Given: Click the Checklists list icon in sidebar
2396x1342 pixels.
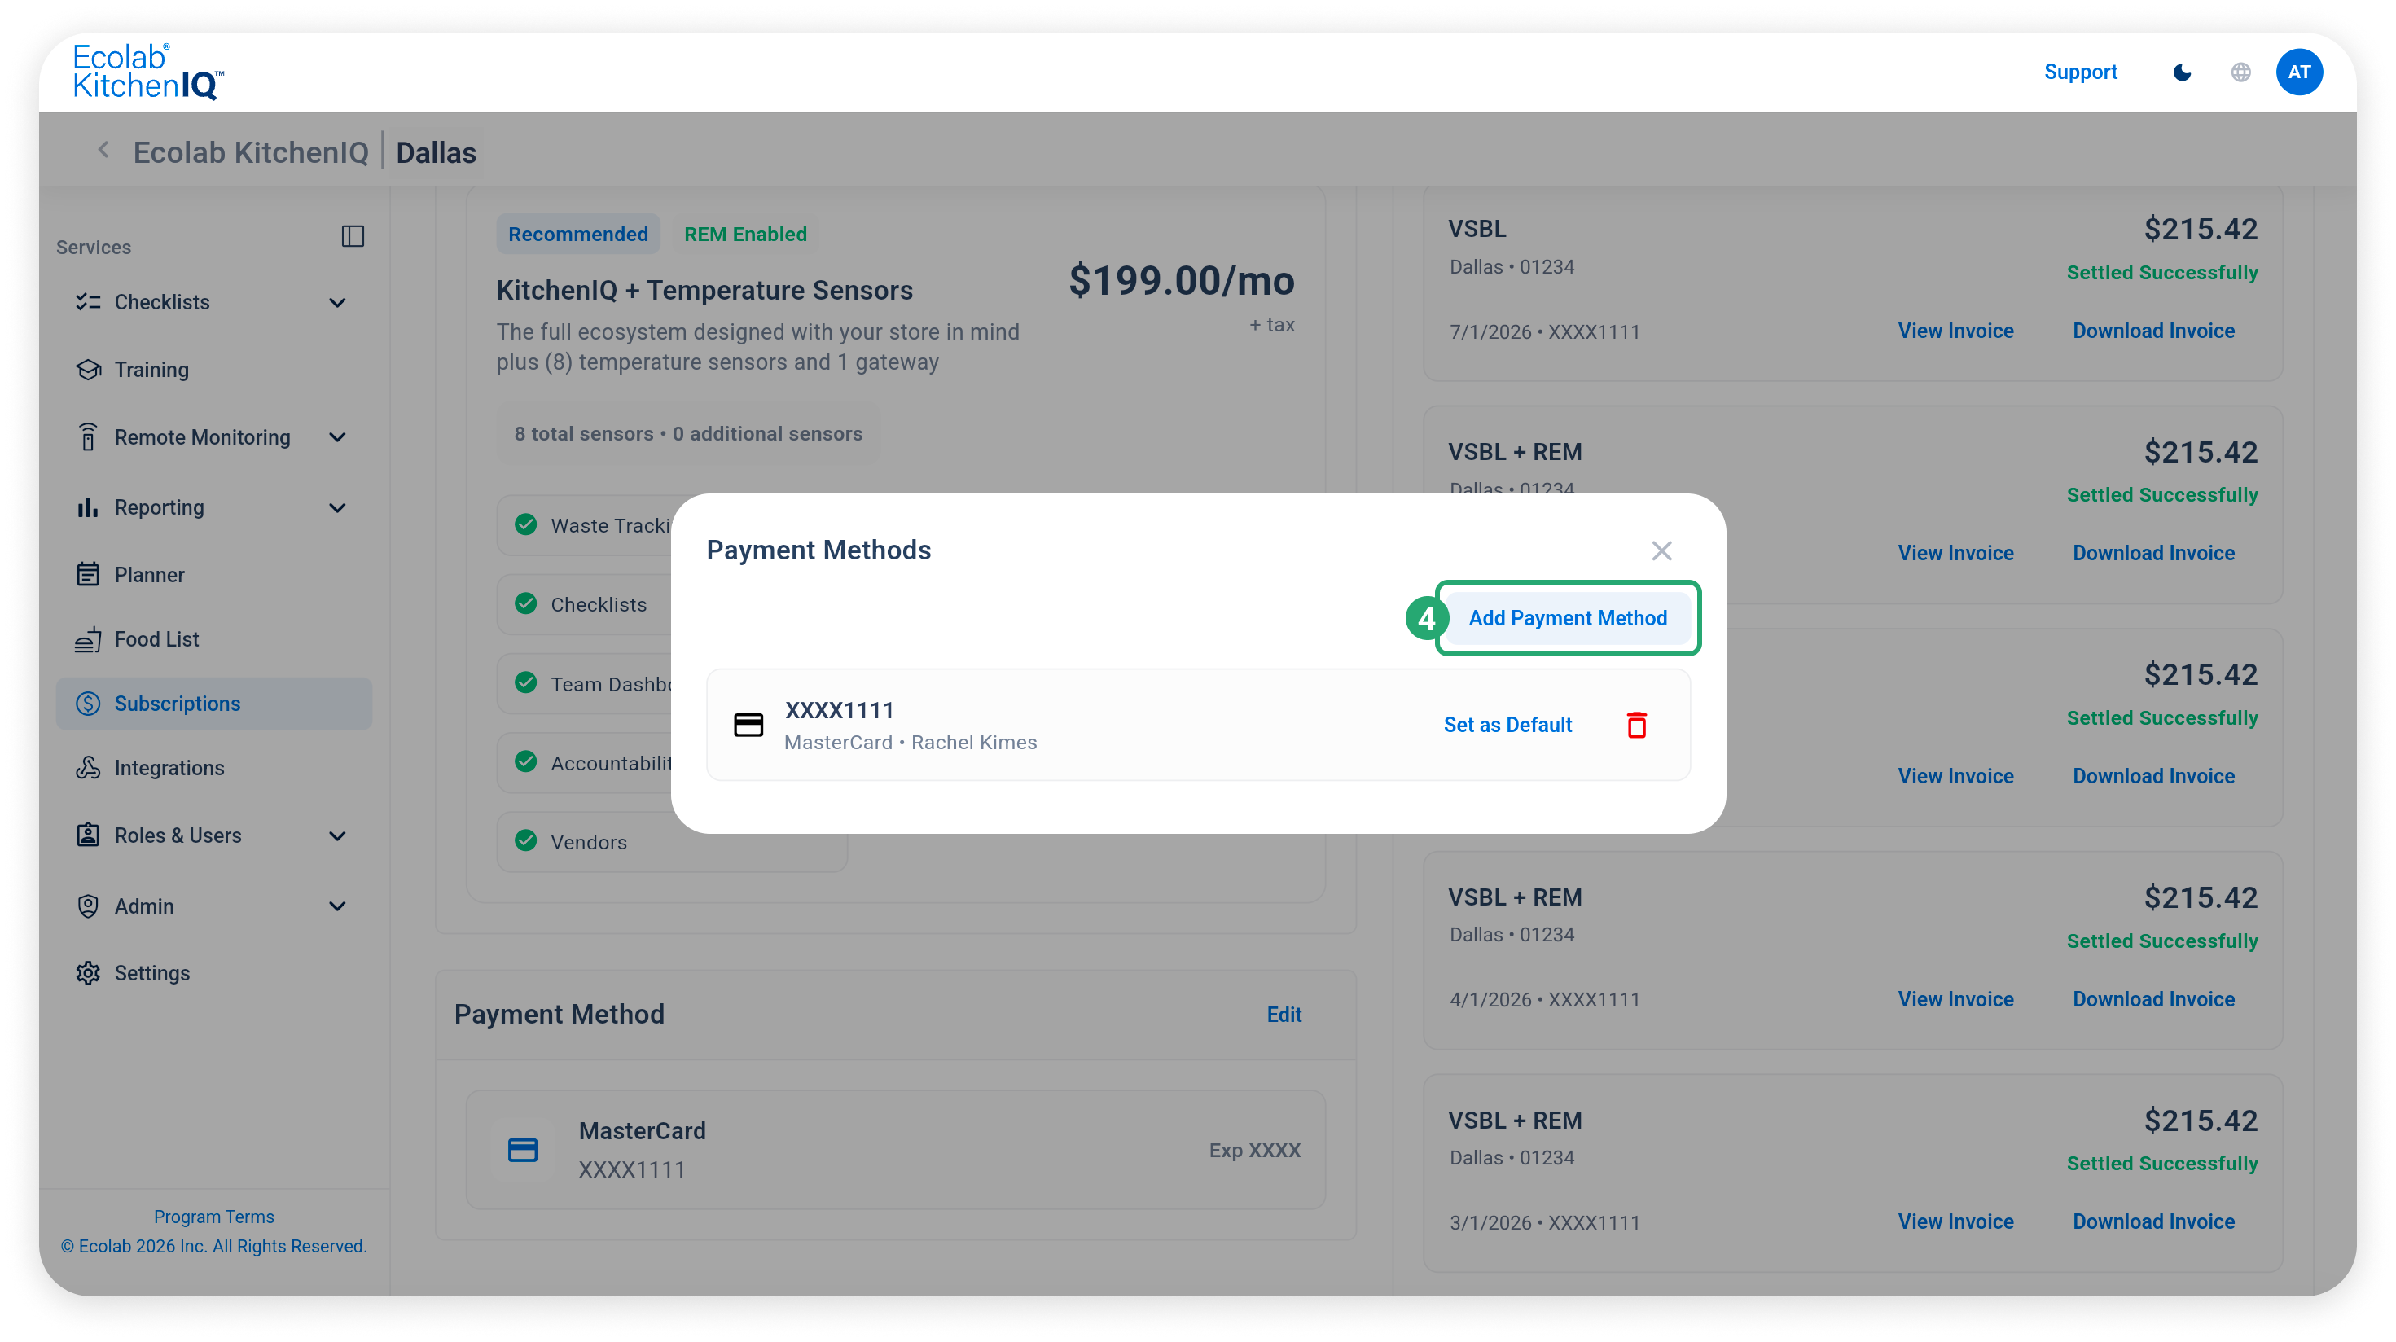Looking at the screenshot, I should click(88, 302).
